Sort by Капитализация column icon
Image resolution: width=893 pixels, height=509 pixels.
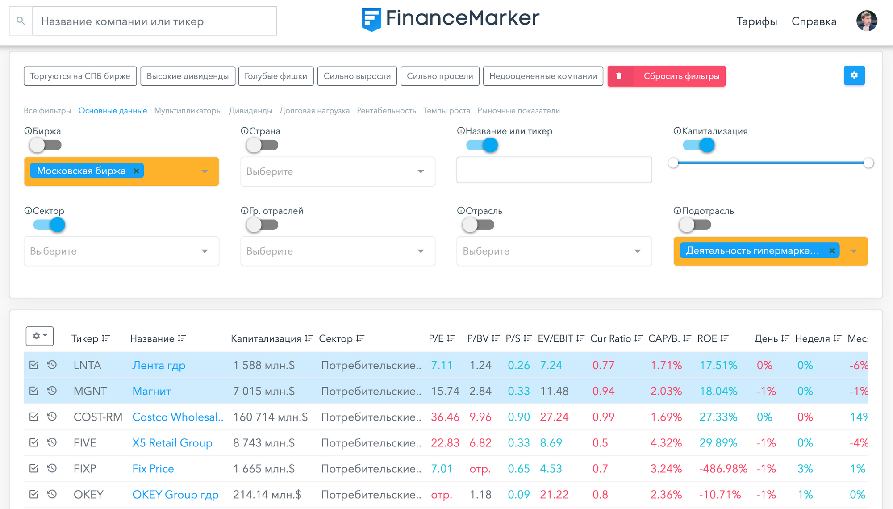tap(309, 338)
